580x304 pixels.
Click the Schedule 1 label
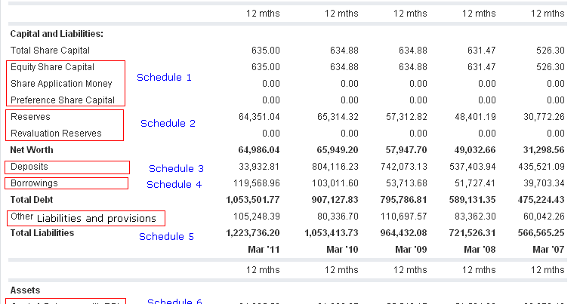coord(164,77)
